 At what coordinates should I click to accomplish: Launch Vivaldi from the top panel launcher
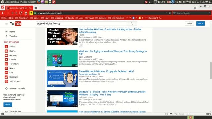pos(54,2)
